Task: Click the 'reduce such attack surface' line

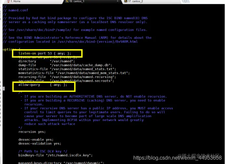Action: (x=50, y=124)
